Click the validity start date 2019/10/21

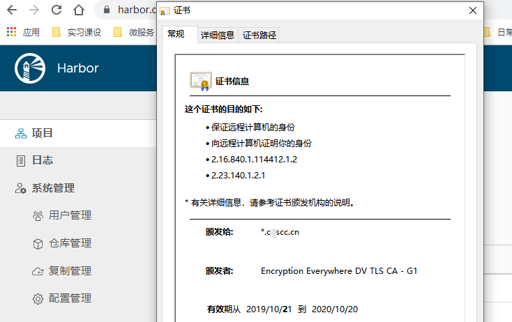(x=269, y=309)
